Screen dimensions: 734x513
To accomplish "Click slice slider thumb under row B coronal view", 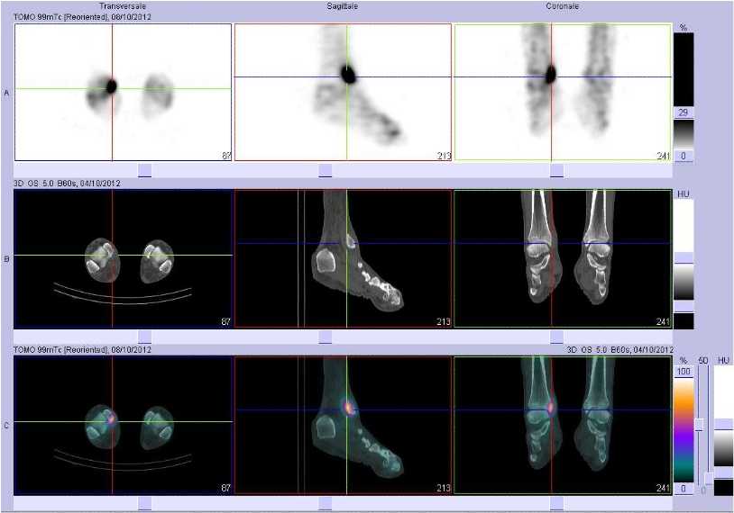I will 556,337.
